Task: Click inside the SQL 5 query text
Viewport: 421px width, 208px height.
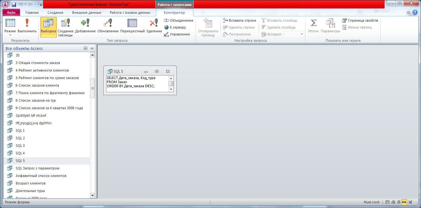Action: 137,83
